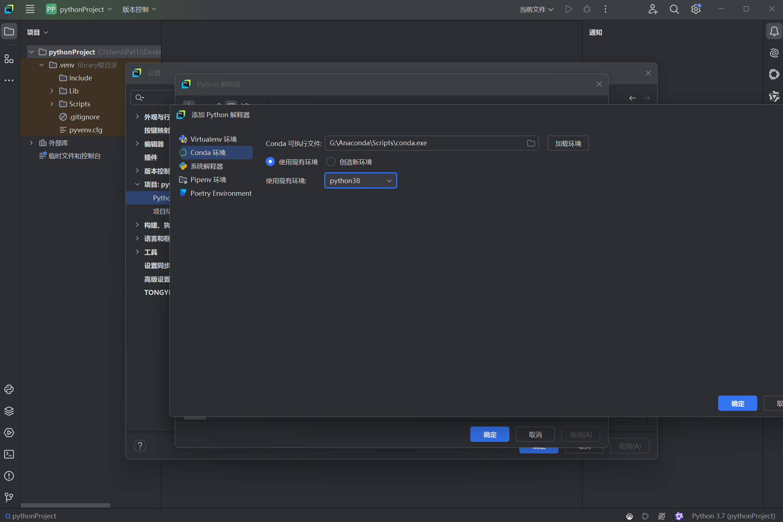Select Virtualenv environment type
The height and width of the screenshot is (522, 783).
click(x=216, y=139)
